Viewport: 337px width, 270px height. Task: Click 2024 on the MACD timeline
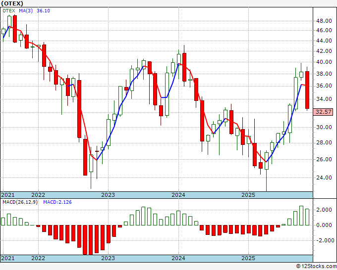(x=178, y=258)
